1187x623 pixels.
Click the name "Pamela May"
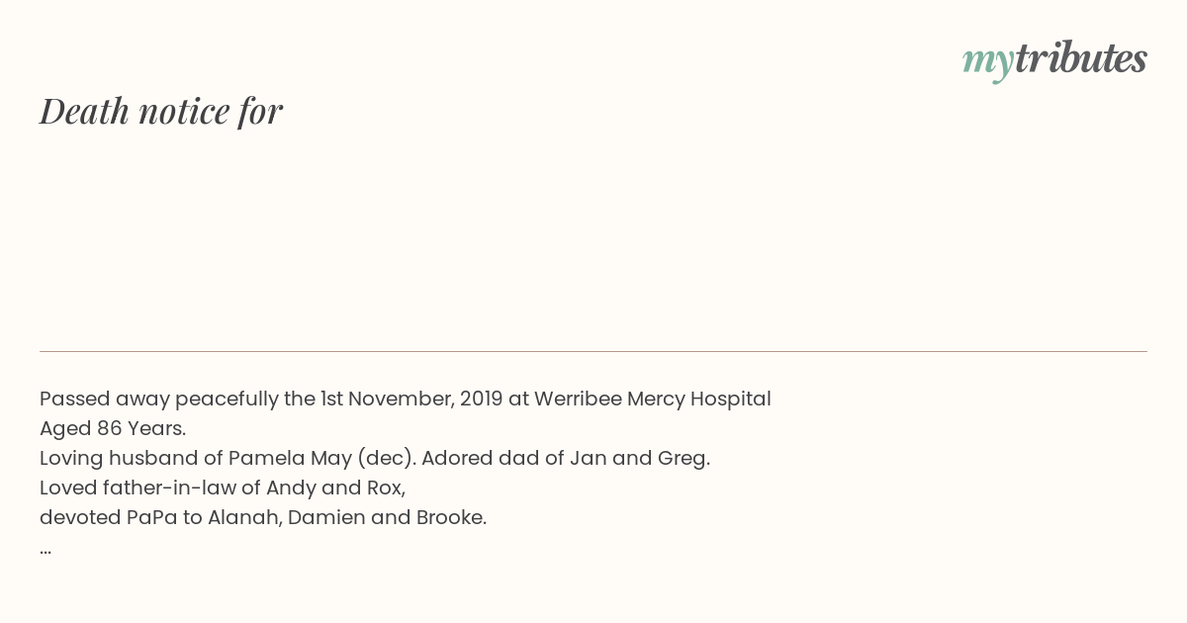click(x=290, y=459)
